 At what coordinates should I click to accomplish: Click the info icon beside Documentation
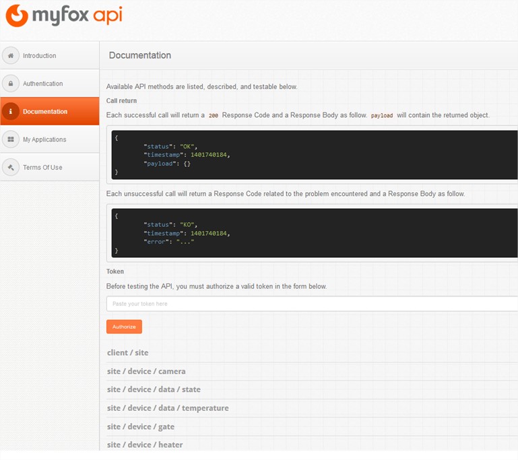point(11,111)
